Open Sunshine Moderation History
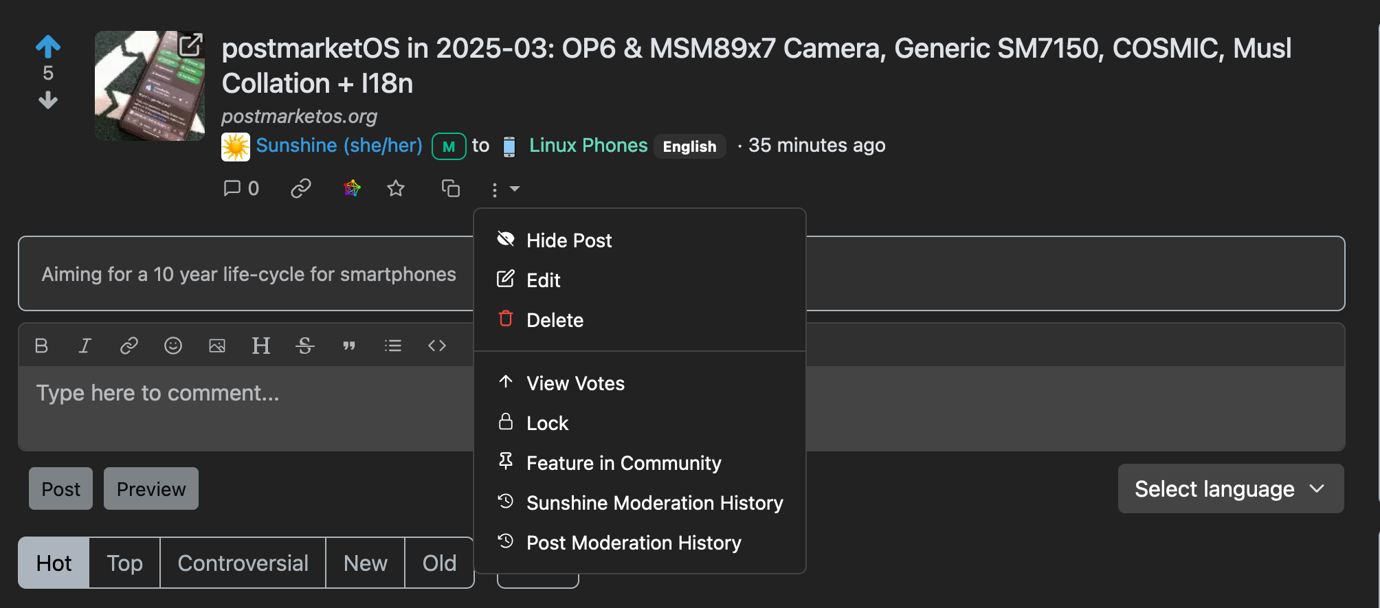 (640, 503)
